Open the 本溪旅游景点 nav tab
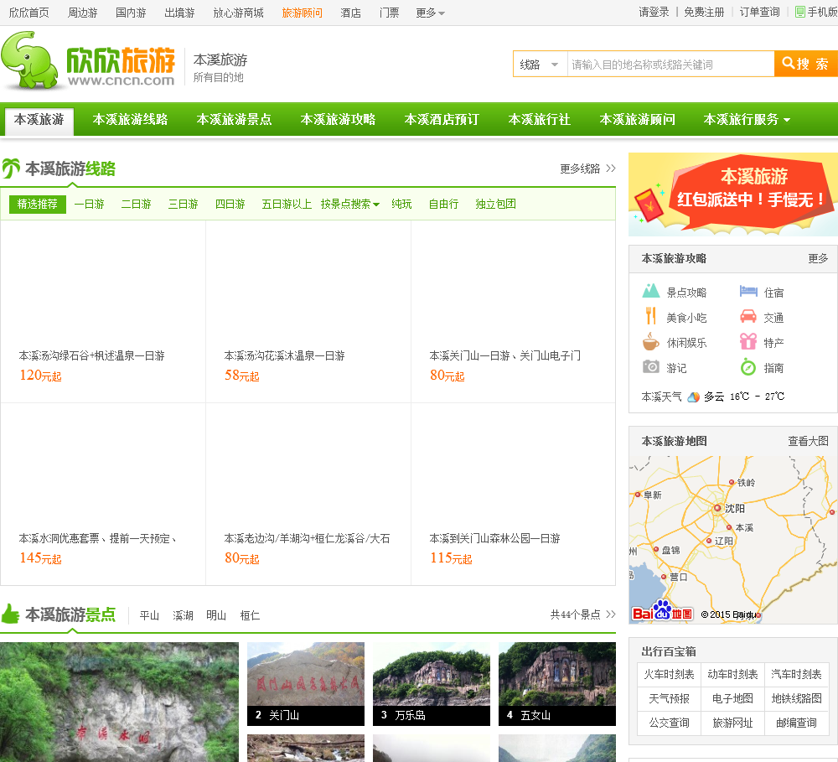 click(x=234, y=119)
